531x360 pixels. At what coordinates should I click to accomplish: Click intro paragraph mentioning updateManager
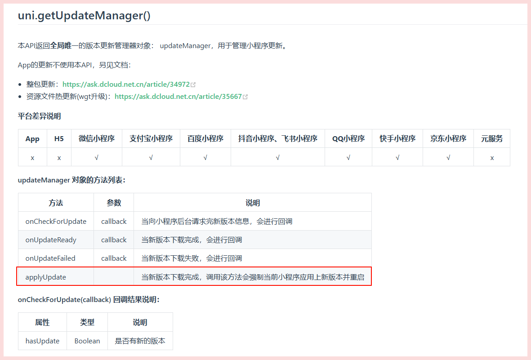coord(153,46)
